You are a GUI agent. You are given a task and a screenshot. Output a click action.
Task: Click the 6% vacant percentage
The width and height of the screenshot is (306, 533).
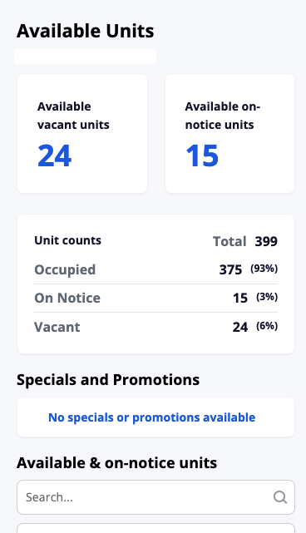(267, 326)
